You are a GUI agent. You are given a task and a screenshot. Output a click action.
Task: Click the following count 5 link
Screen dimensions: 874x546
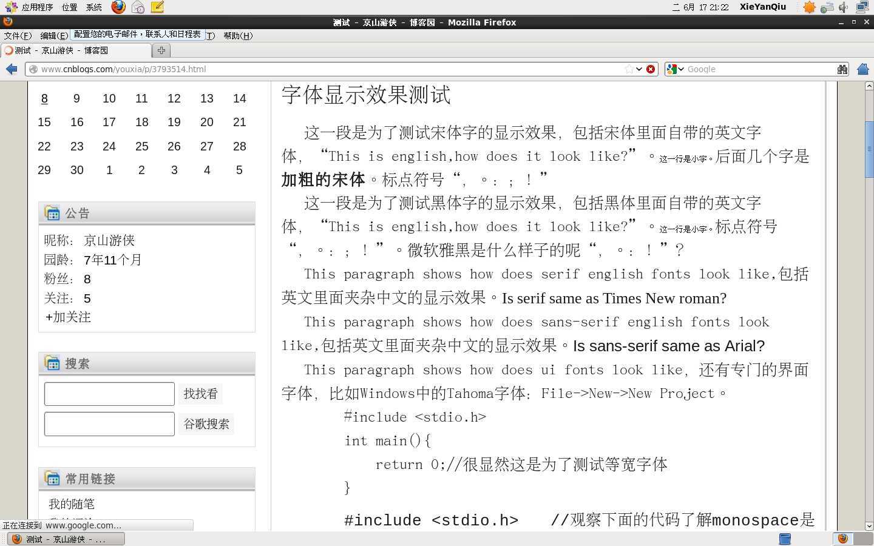87,298
